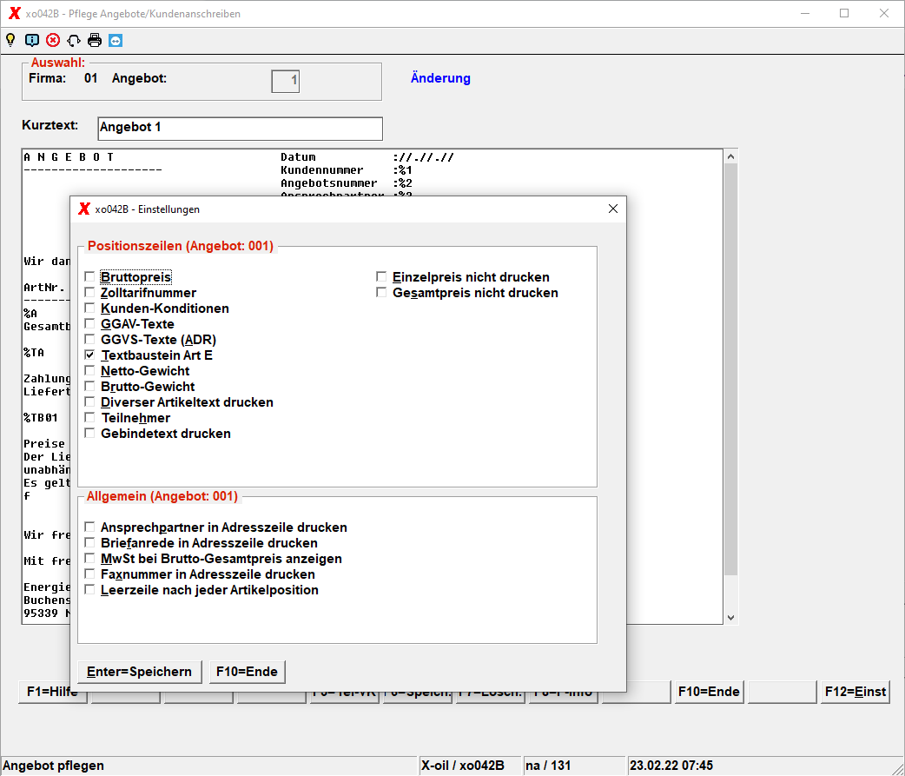Toggle MwSt bei Brutto-Gesamtpreis anzeigen
The width and height of the screenshot is (905, 776).
pyautogui.click(x=89, y=559)
